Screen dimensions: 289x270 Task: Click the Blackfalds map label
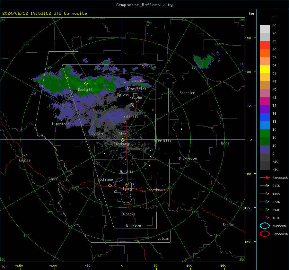tap(136, 89)
